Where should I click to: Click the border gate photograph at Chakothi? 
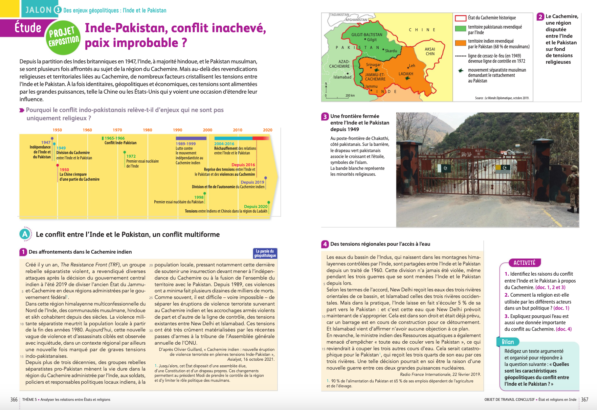click(x=488, y=170)
